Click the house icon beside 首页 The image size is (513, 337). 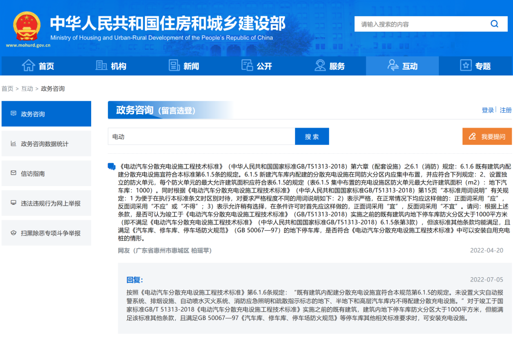click(x=28, y=66)
